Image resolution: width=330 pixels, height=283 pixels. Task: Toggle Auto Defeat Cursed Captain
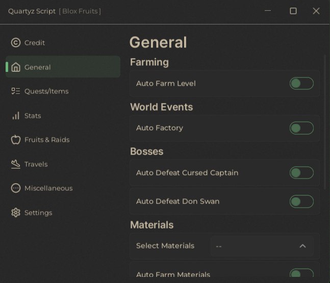tap(301, 173)
